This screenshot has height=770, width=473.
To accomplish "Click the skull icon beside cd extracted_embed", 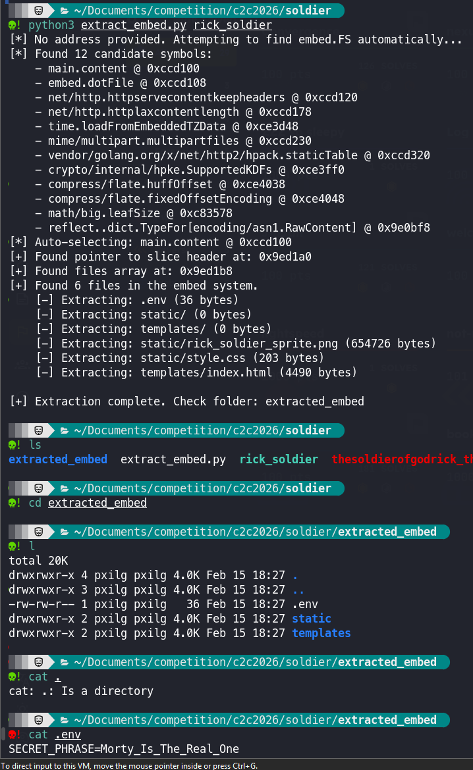I will [13, 503].
